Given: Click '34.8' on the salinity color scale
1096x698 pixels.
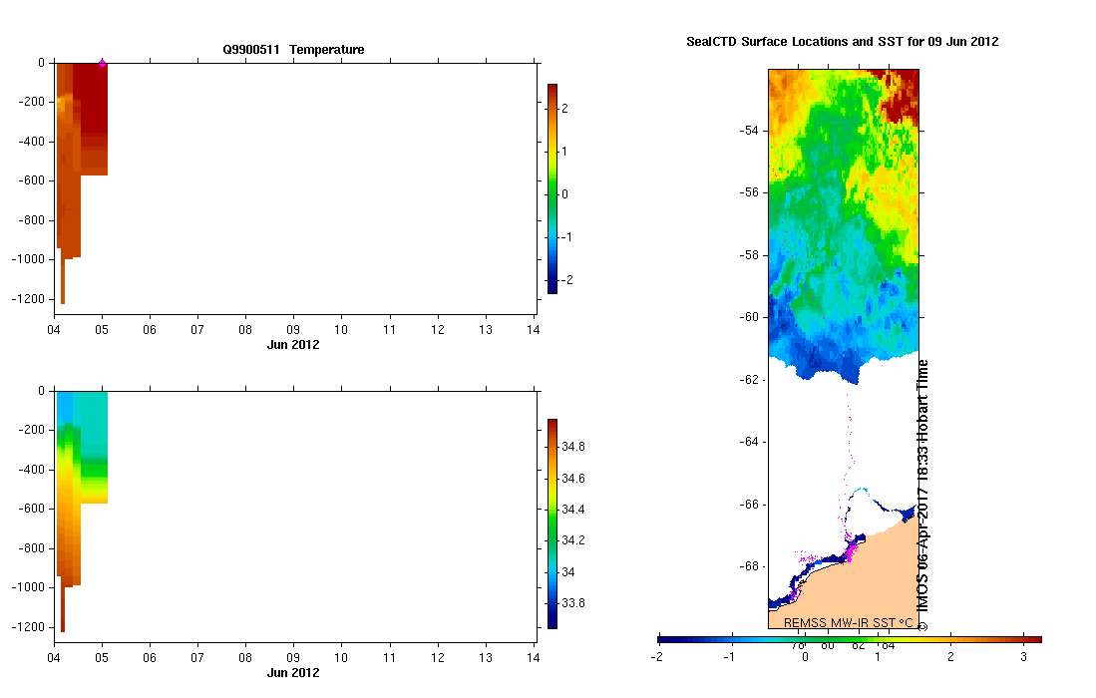Looking at the screenshot, I should coord(573,447).
